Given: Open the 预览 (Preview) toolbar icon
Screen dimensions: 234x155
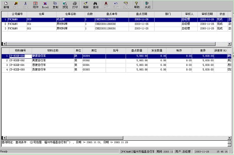Looking at the screenshot, I should [x=65, y=5].
